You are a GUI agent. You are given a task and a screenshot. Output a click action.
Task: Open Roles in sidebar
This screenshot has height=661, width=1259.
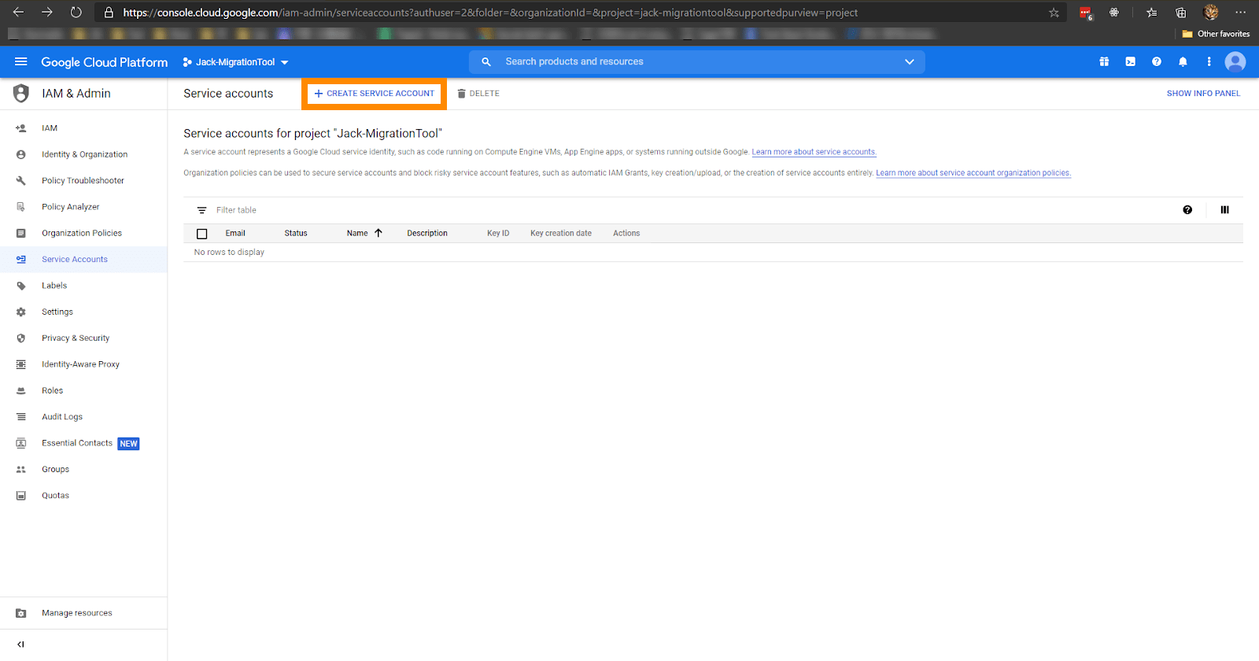[x=52, y=390]
